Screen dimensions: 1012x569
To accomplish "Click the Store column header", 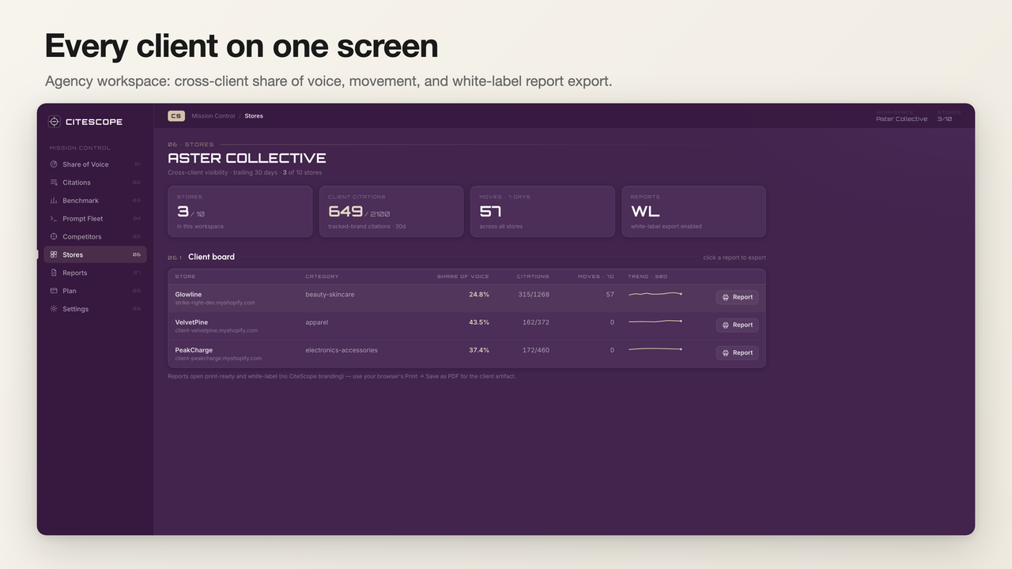I will pos(185,277).
